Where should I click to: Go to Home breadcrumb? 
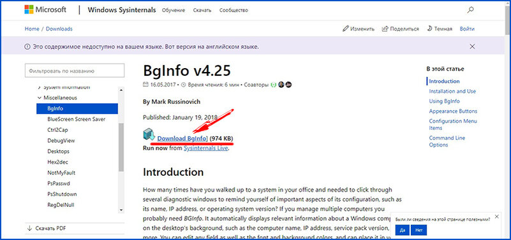(x=32, y=29)
